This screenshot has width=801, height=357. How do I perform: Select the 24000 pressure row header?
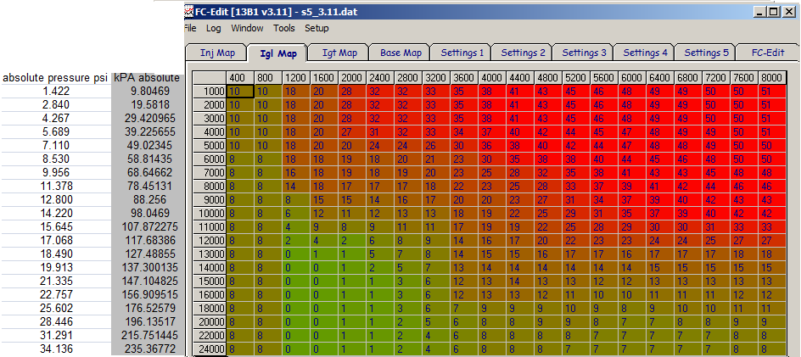point(209,350)
